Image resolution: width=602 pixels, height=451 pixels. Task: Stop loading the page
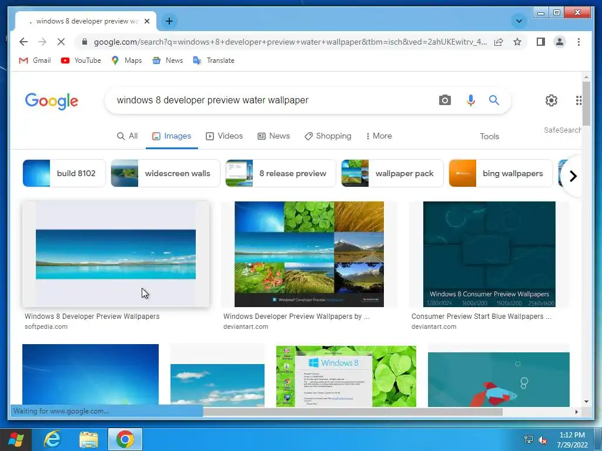tap(61, 42)
